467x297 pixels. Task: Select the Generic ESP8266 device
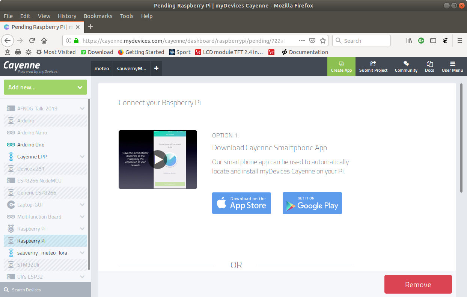(x=45, y=193)
